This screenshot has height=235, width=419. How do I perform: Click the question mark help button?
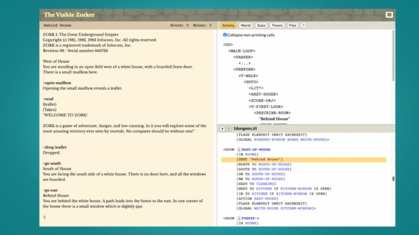(303, 25)
